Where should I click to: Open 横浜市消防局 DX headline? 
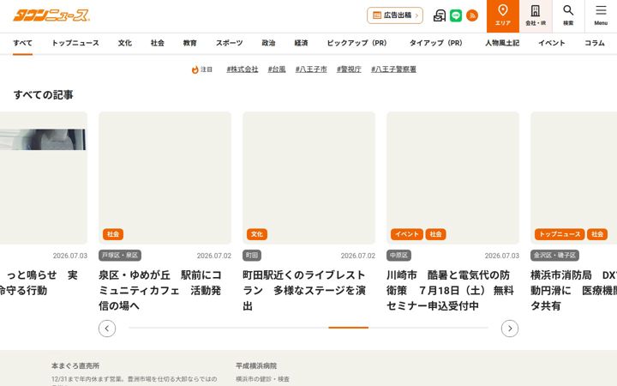click(573, 290)
